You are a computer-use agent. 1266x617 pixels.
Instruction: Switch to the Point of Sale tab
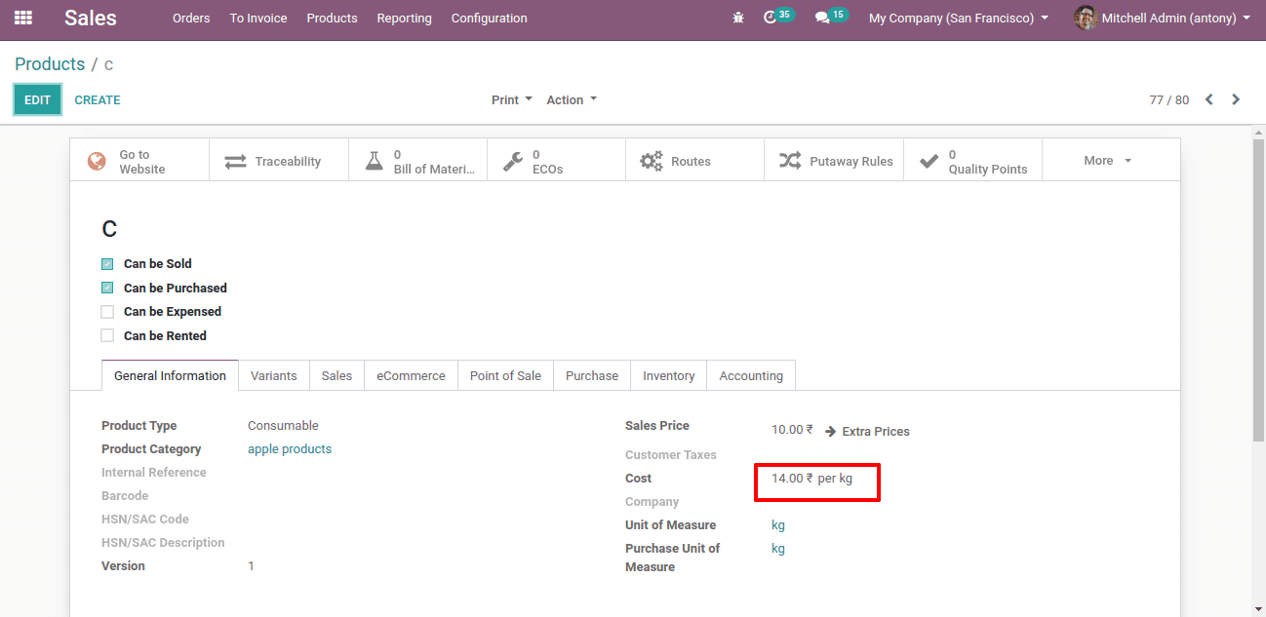point(505,375)
